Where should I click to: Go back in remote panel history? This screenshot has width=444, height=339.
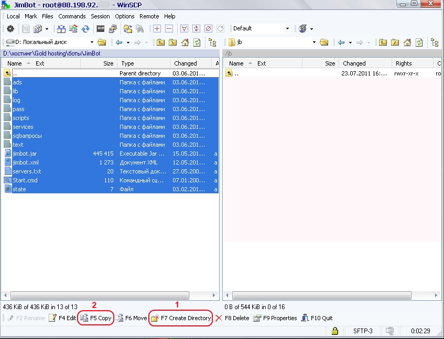coord(341,42)
